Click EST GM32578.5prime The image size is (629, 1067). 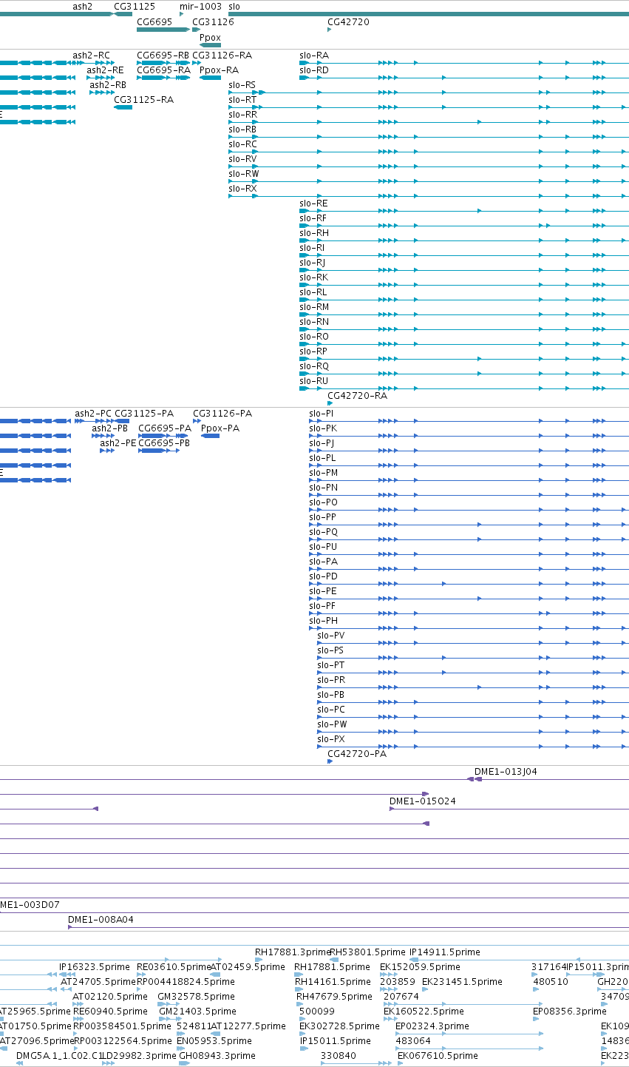pyautogui.click(x=196, y=997)
